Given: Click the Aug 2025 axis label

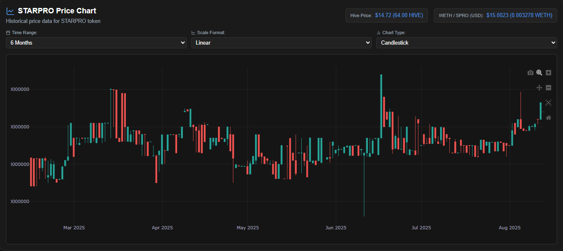Looking at the screenshot, I should pyautogui.click(x=510, y=228).
